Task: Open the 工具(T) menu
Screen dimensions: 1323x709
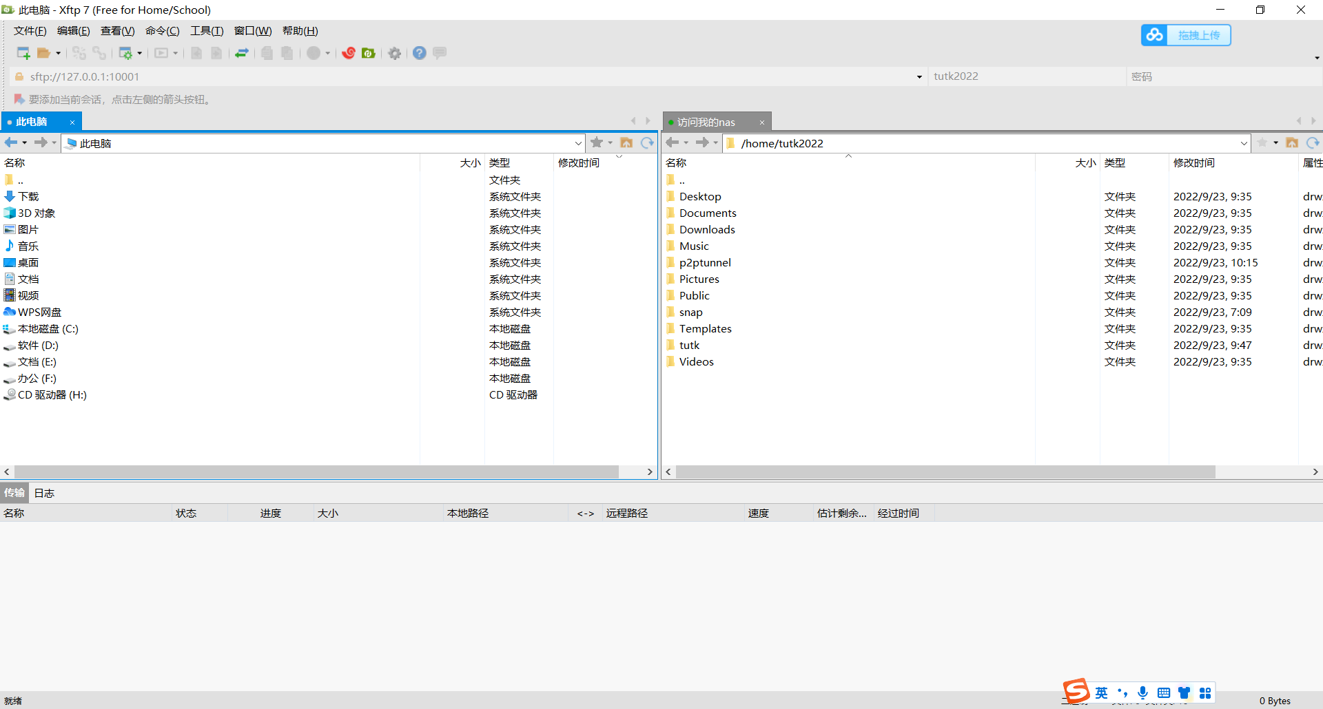Action: tap(207, 31)
